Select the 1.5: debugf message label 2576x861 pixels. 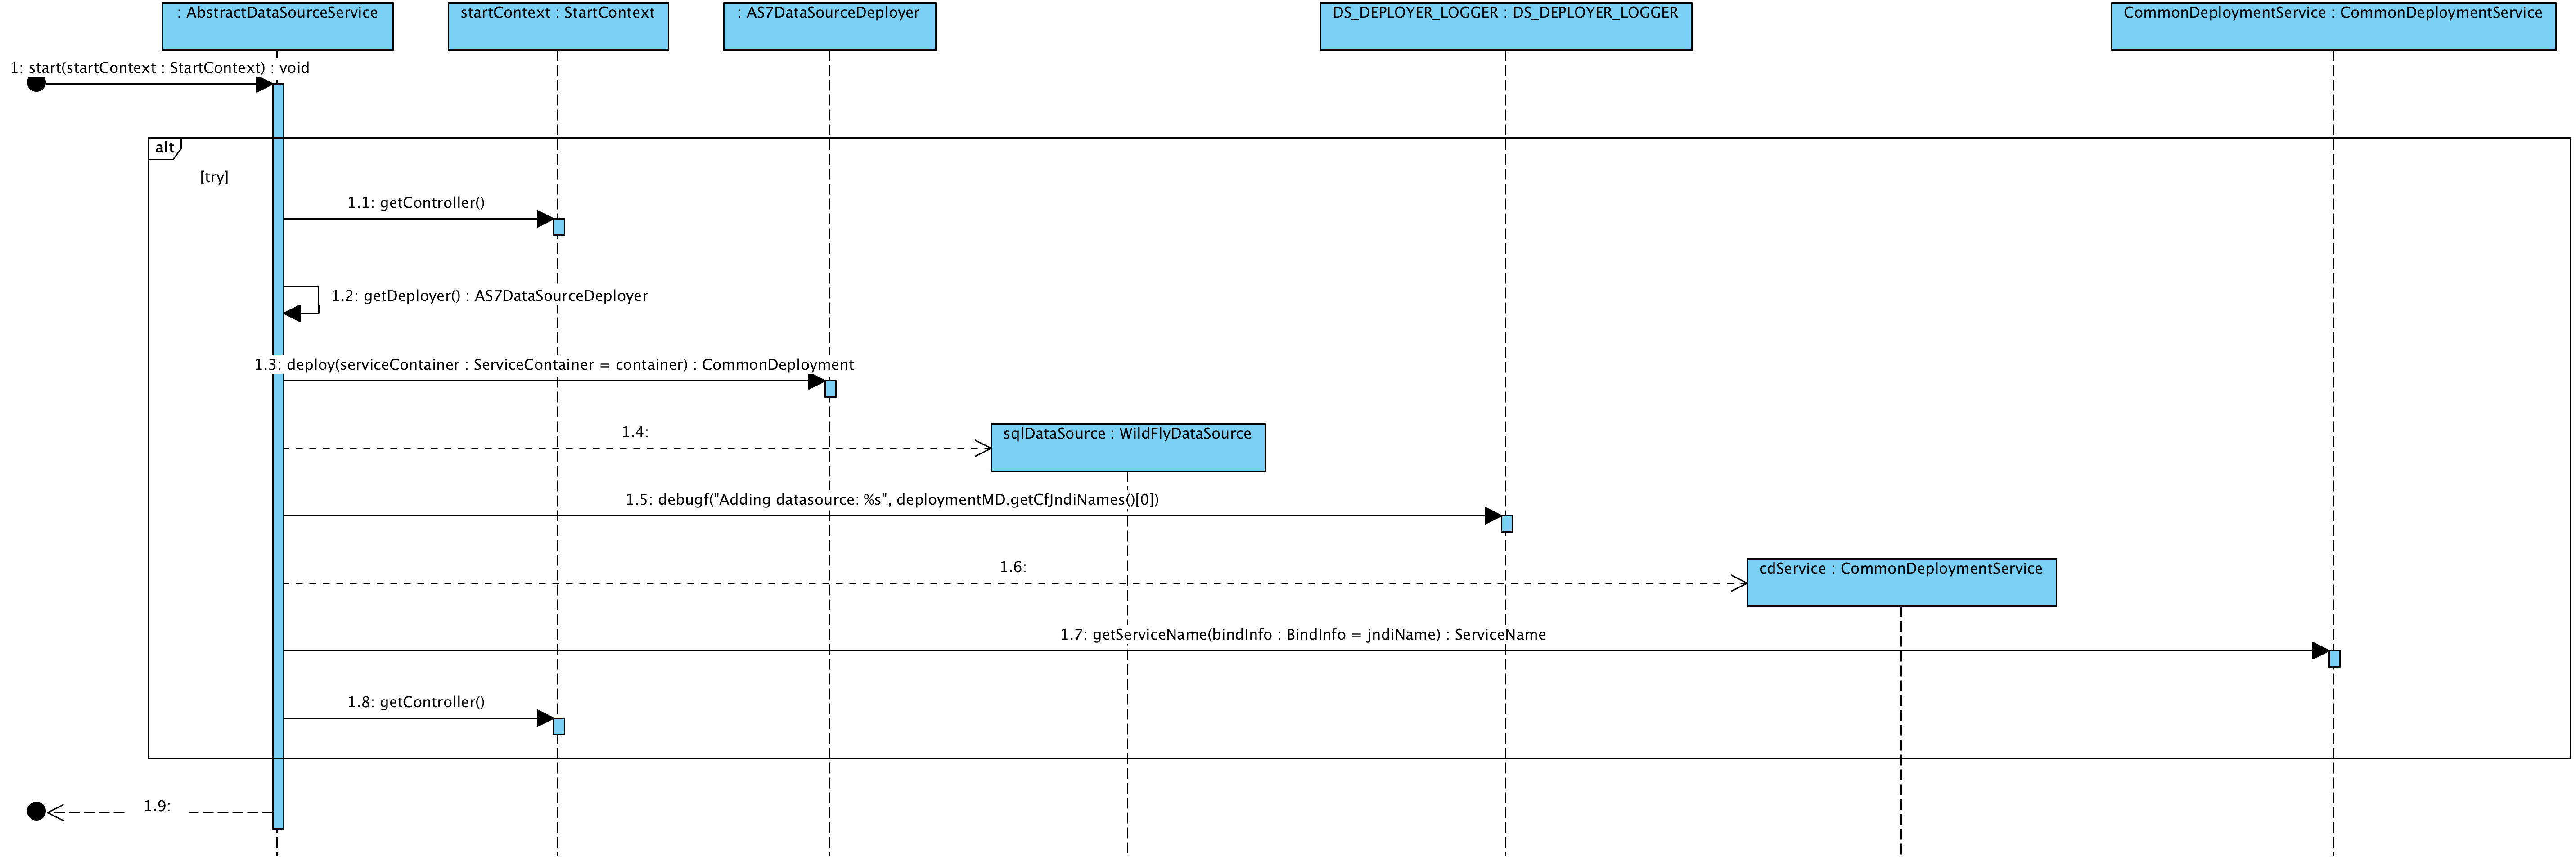[x=892, y=500]
